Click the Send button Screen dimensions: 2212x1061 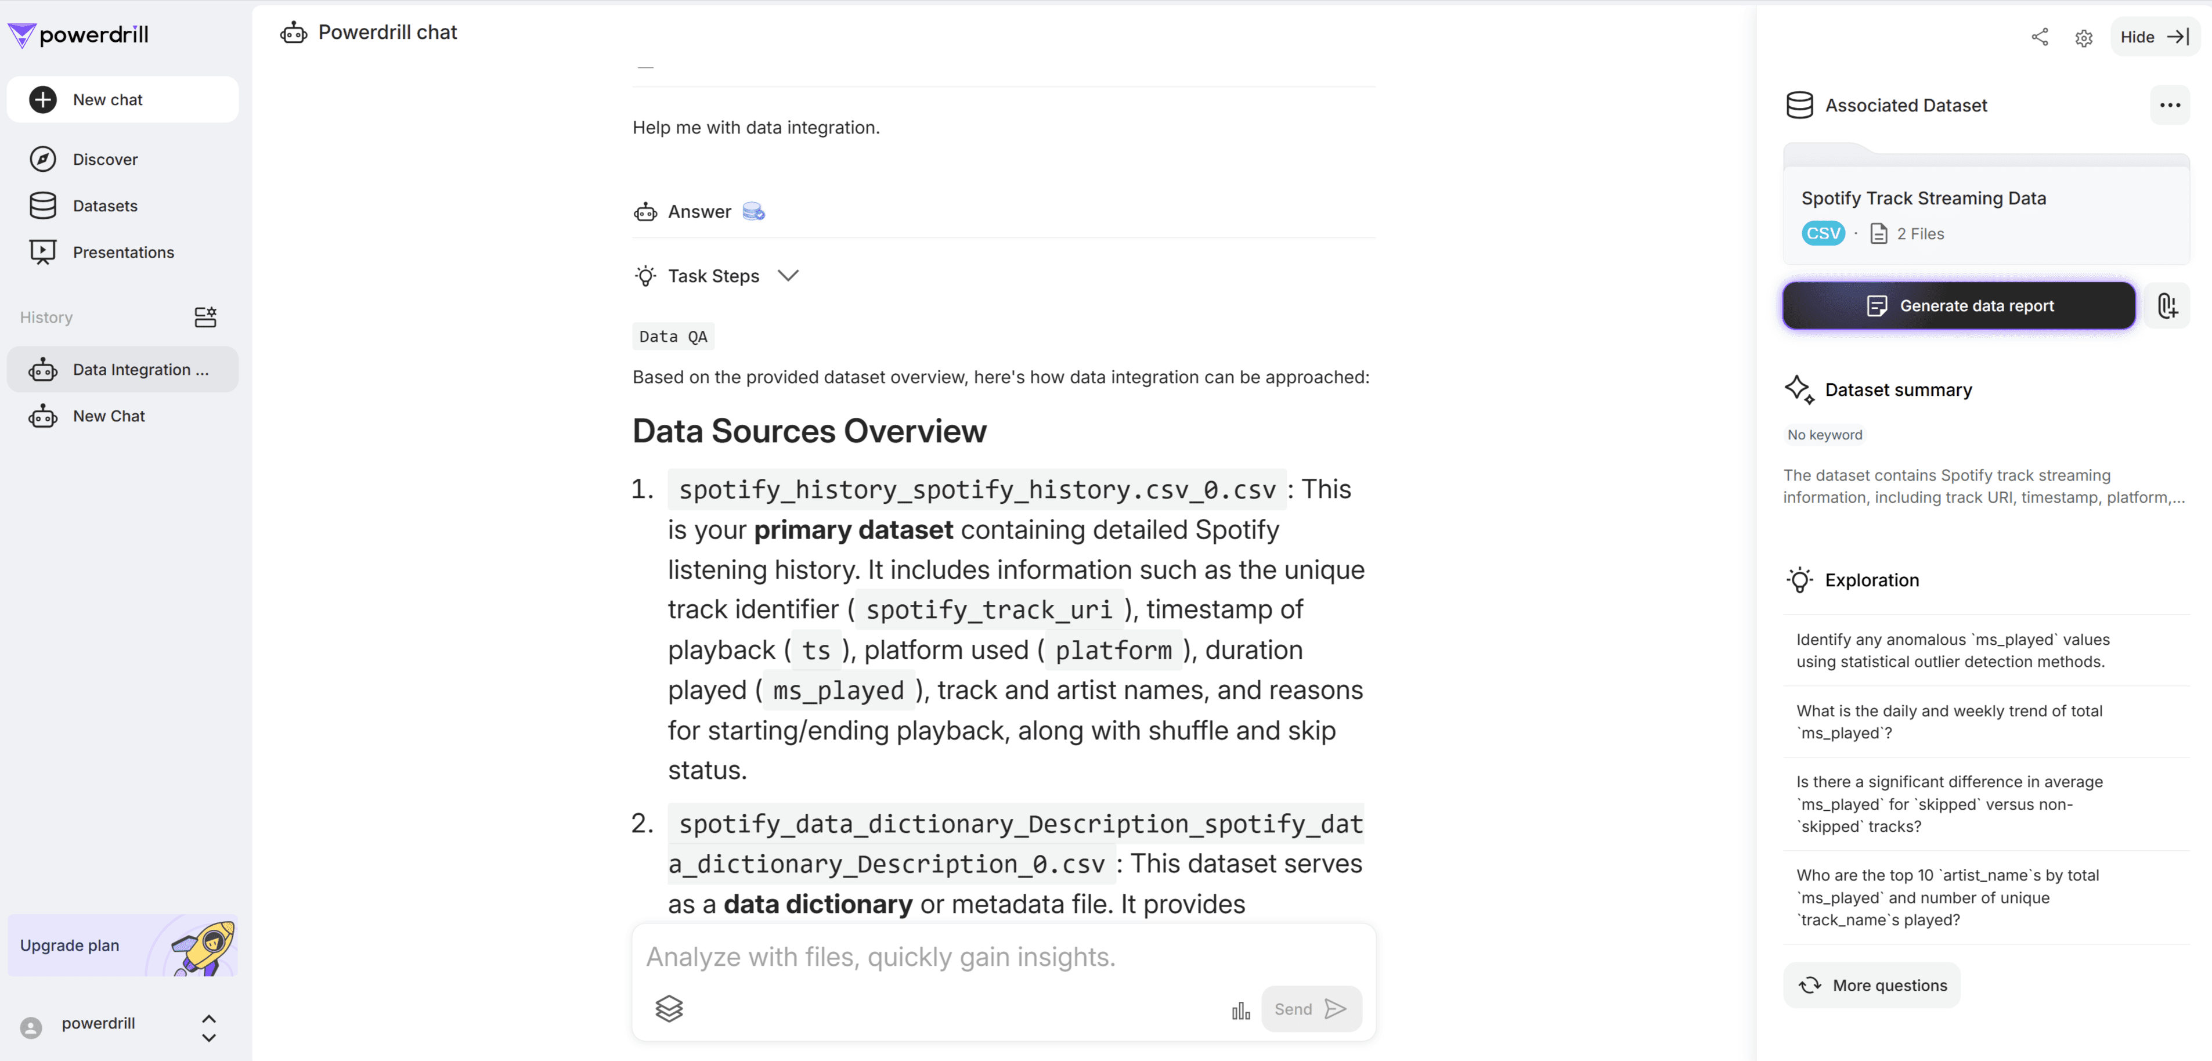[x=1311, y=1009]
